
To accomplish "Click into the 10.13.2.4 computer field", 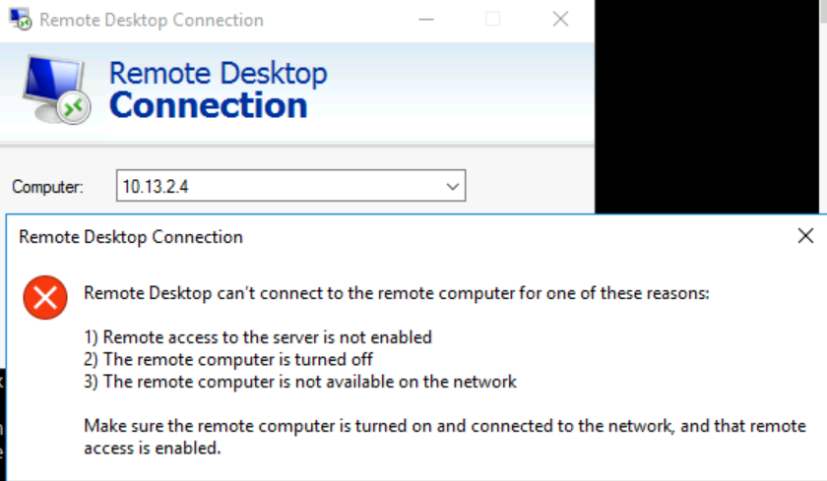I will [x=276, y=185].
